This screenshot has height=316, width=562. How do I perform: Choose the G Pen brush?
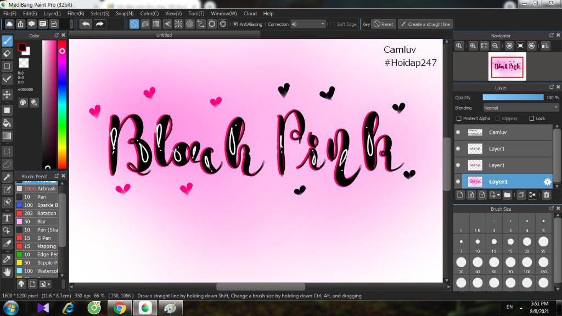[37, 238]
